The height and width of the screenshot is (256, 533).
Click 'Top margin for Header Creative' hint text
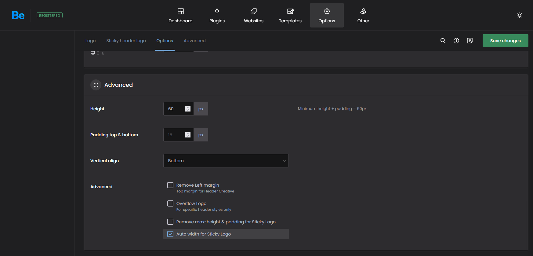[x=205, y=191]
